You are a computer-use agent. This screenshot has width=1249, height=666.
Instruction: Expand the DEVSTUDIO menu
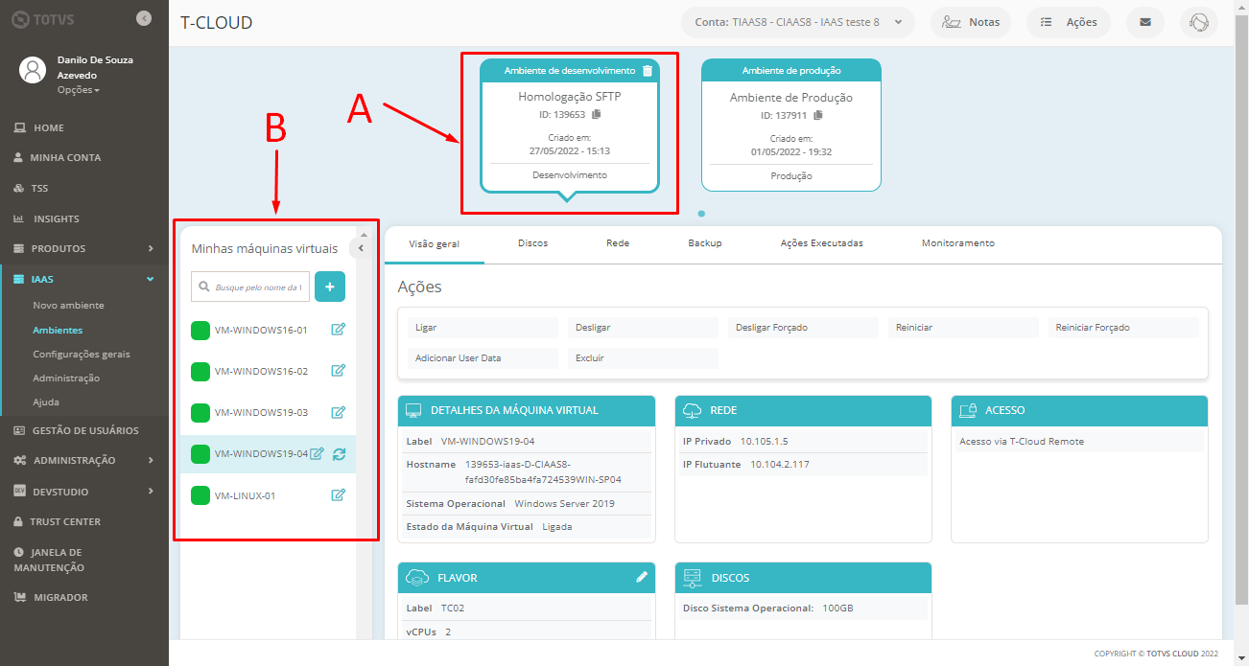point(84,492)
